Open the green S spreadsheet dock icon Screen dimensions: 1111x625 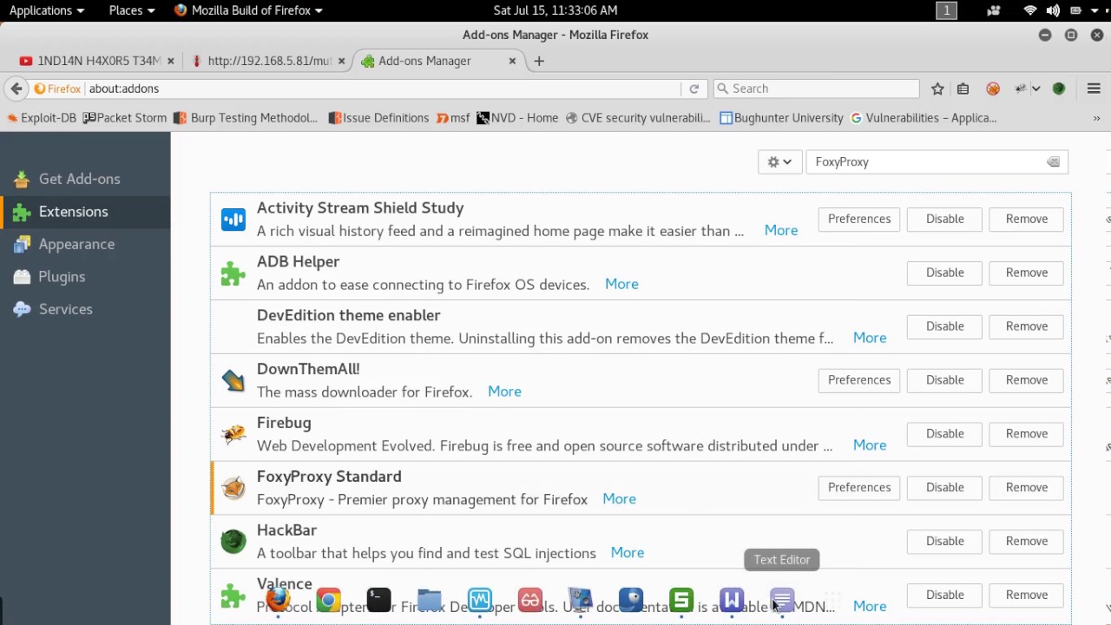[681, 600]
